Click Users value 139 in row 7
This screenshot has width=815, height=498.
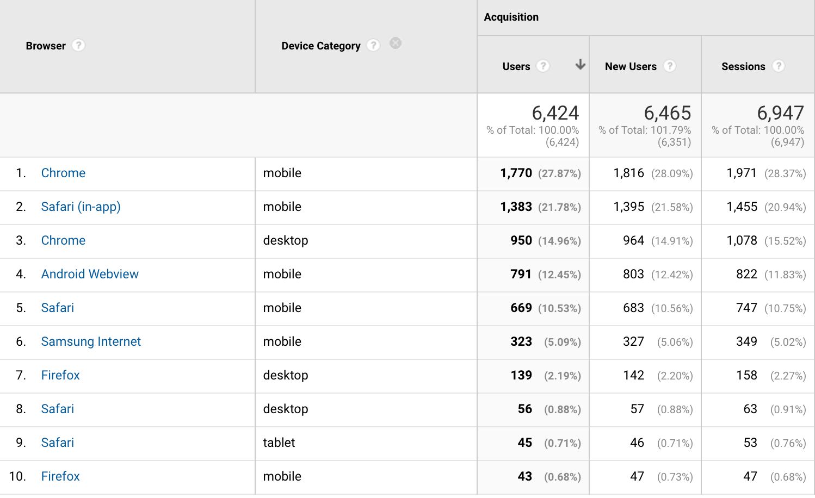[x=521, y=375]
